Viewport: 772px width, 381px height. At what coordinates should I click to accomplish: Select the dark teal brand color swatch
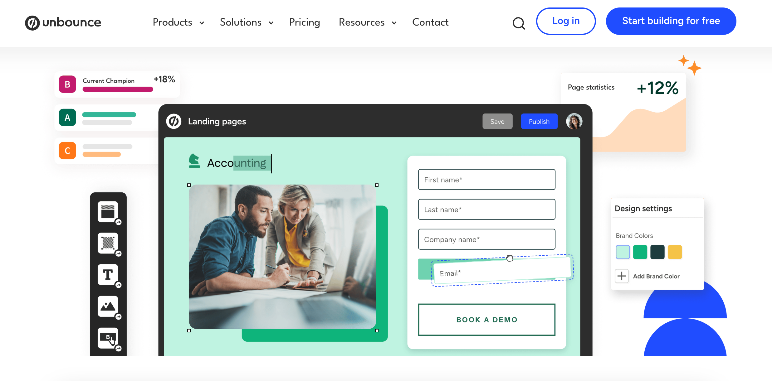(x=657, y=252)
